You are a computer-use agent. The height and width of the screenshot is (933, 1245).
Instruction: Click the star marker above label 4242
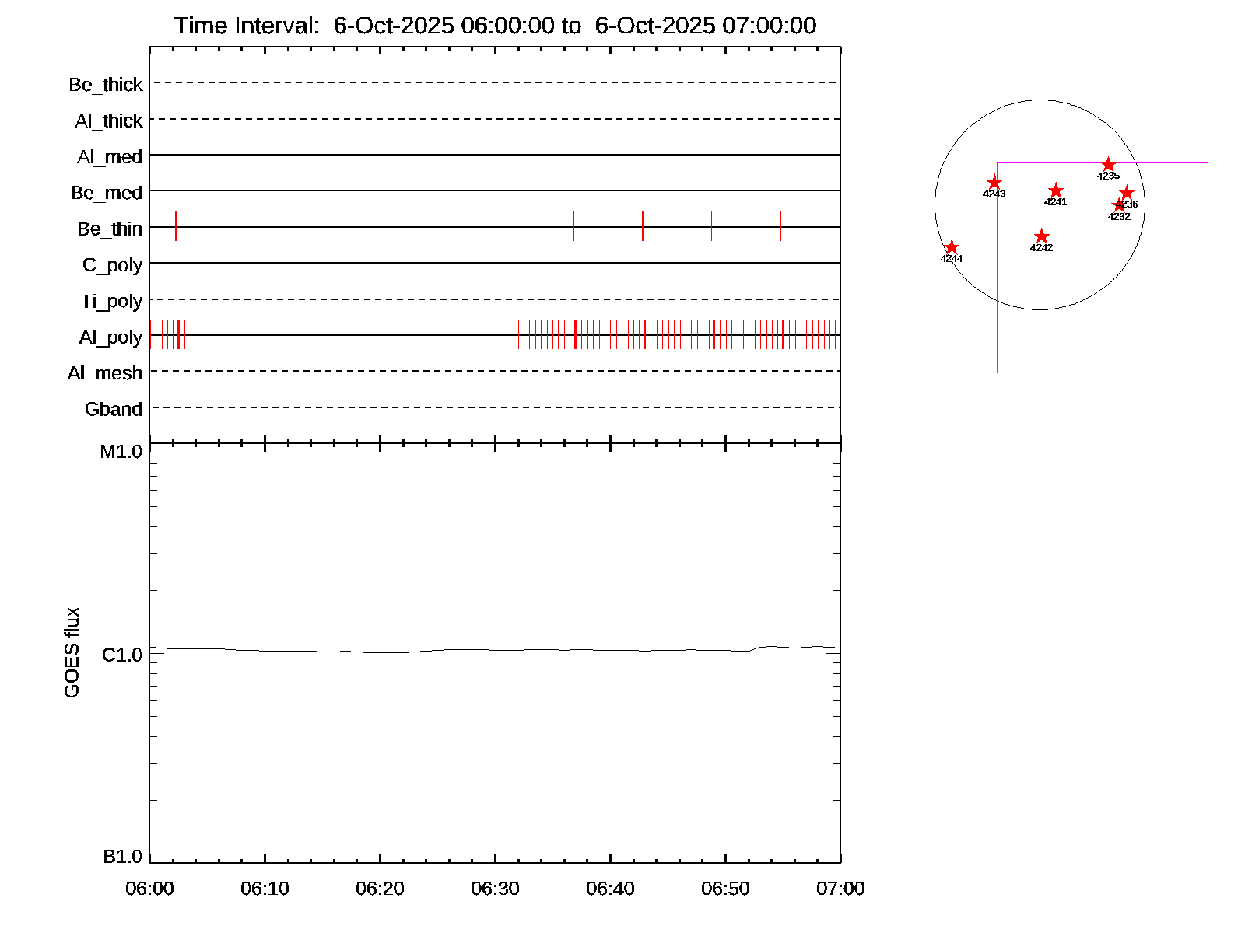1041,236
